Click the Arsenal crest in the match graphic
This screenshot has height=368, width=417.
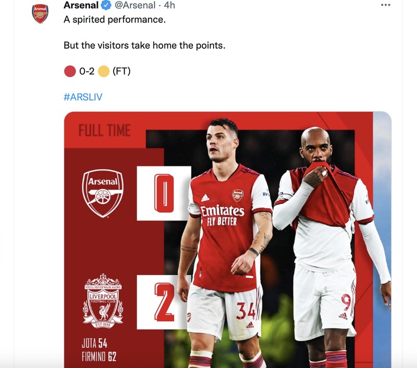click(104, 193)
